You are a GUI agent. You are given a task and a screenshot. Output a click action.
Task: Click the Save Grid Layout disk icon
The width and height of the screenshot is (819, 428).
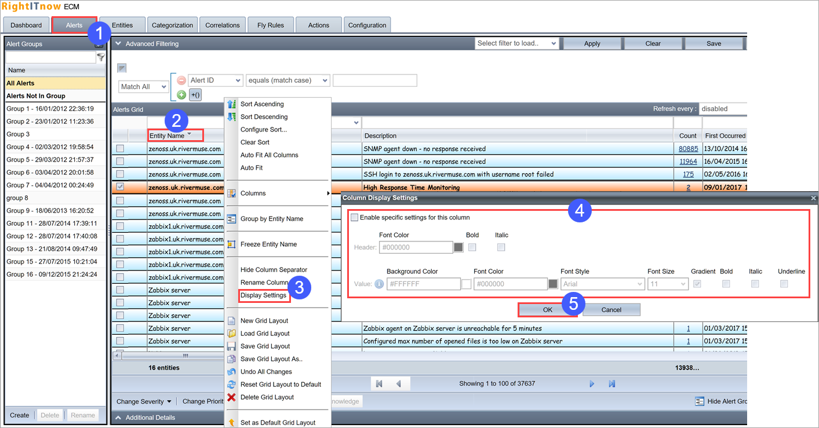click(232, 346)
